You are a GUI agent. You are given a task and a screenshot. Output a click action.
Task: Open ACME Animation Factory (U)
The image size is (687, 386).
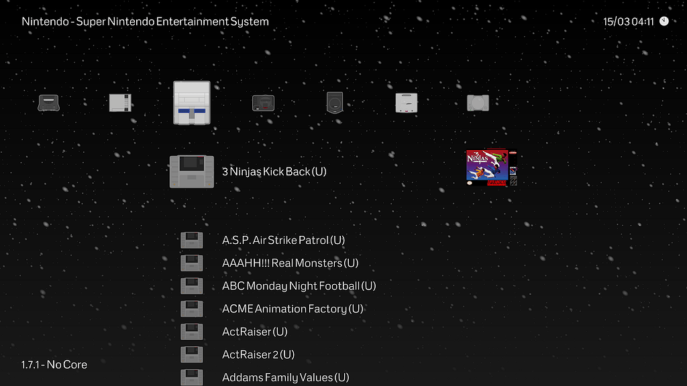[293, 308]
